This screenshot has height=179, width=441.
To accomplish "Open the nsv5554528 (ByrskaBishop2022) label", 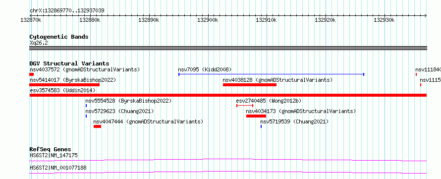I will click(128, 101).
